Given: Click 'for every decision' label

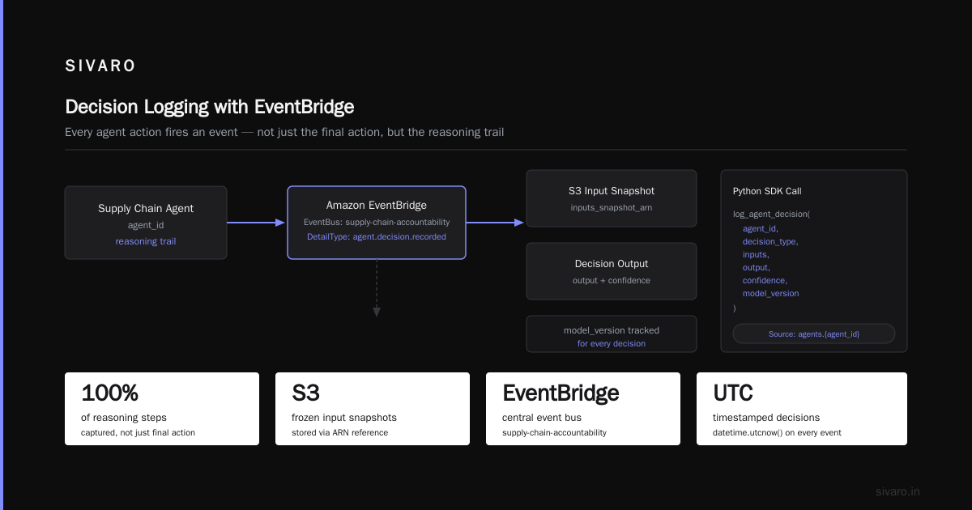Looking at the screenshot, I should click(612, 343).
